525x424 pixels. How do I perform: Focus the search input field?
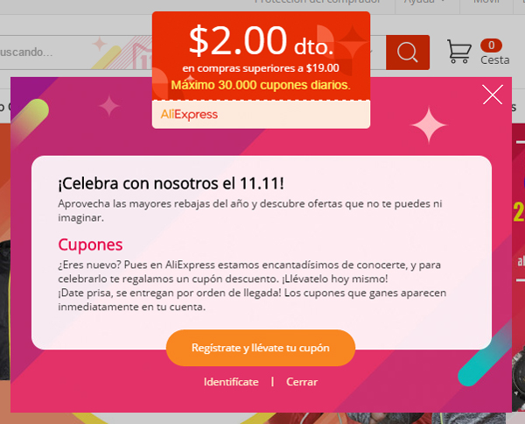pos(75,53)
